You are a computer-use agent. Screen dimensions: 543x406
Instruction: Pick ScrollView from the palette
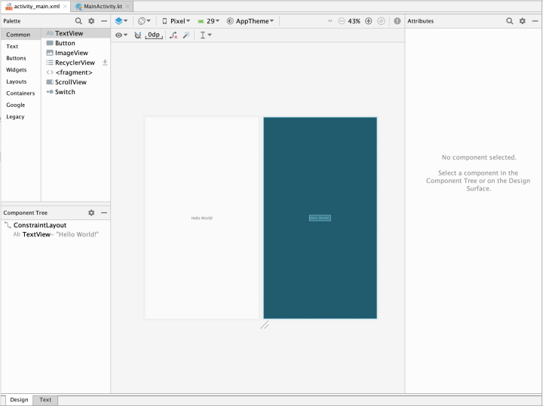click(x=76, y=82)
